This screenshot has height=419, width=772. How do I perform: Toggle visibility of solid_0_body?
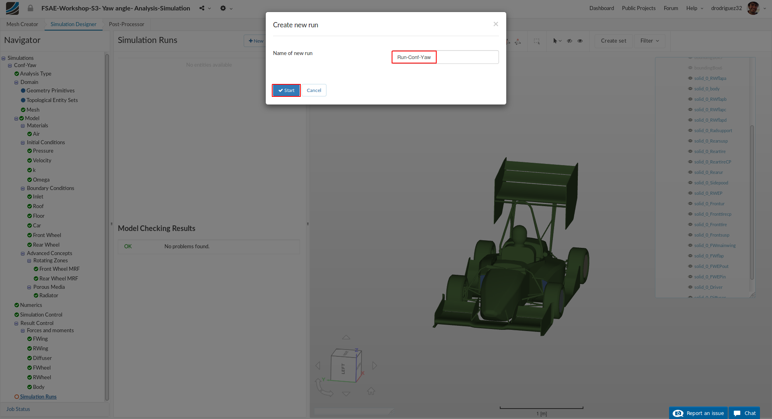690,89
